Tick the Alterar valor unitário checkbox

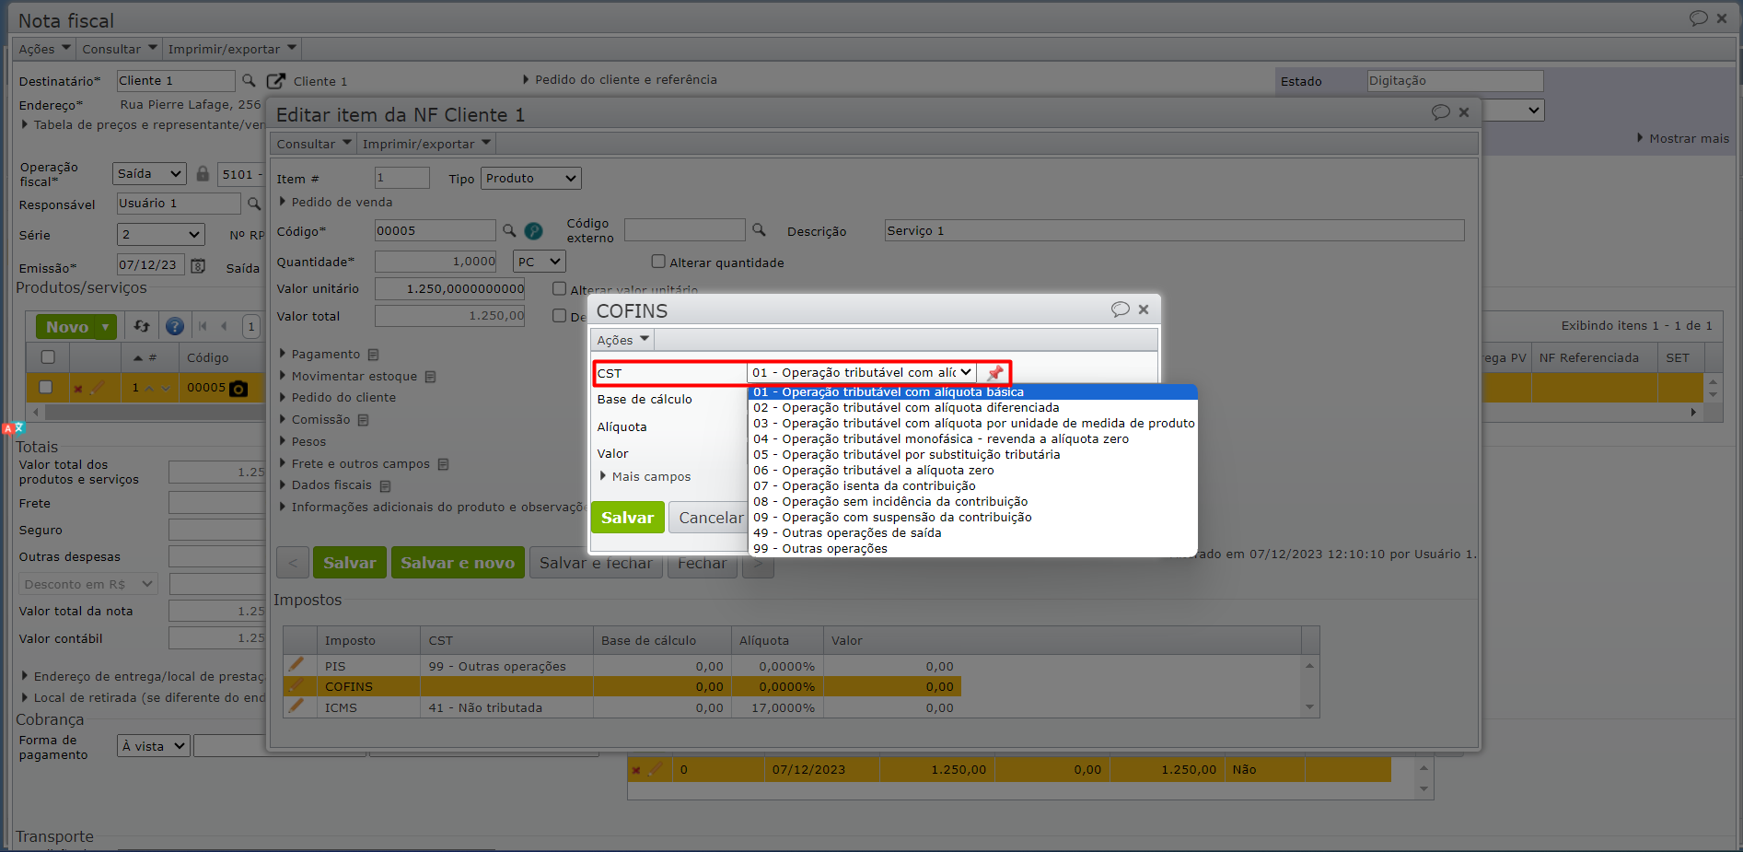pyautogui.click(x=559, y=289)
